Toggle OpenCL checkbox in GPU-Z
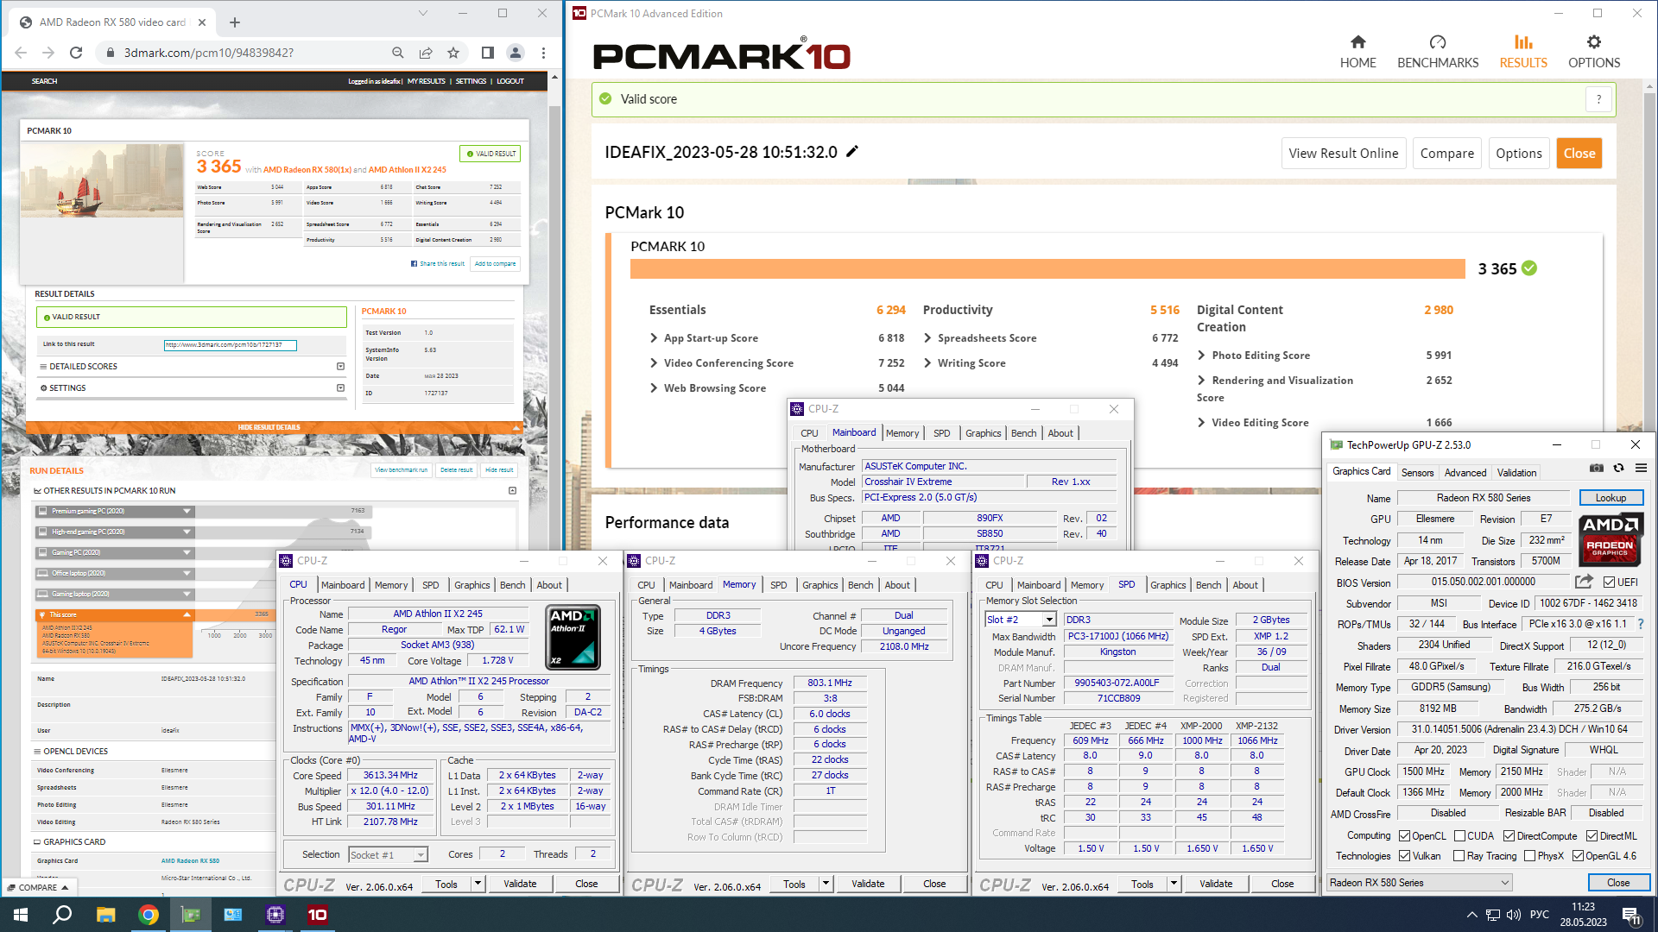1658x932 pixels. 1404,836
